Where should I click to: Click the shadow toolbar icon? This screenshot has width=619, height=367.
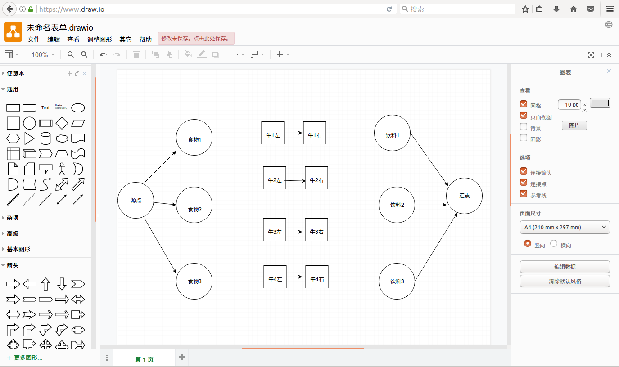coord(216,54)
